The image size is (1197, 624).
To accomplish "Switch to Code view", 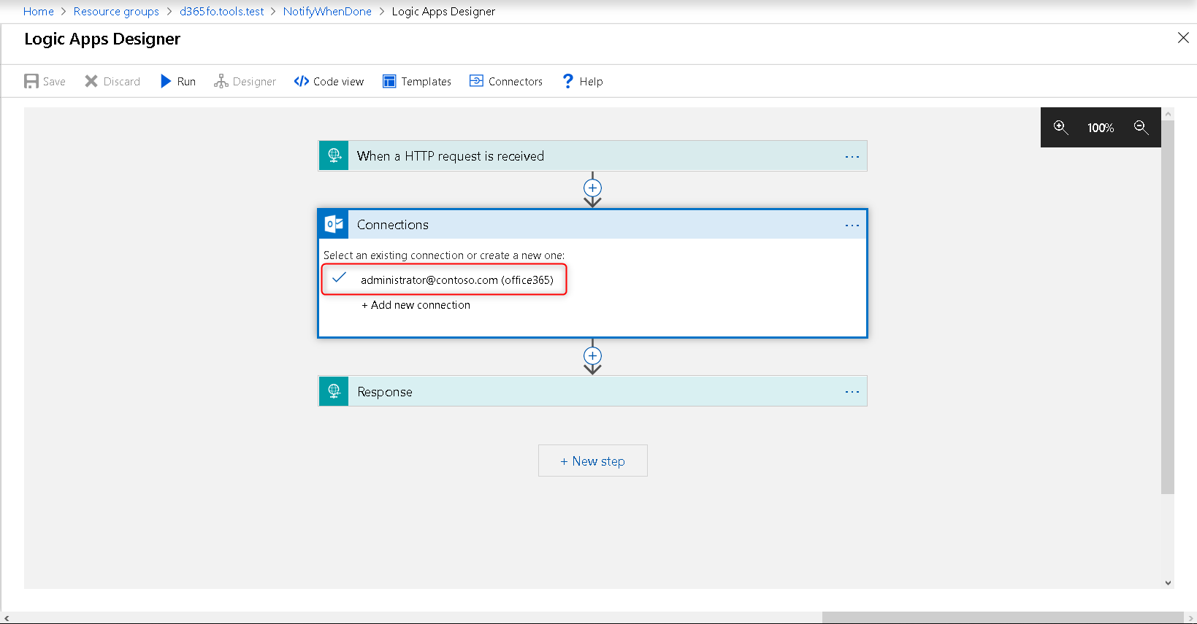I will coord(329,81).
